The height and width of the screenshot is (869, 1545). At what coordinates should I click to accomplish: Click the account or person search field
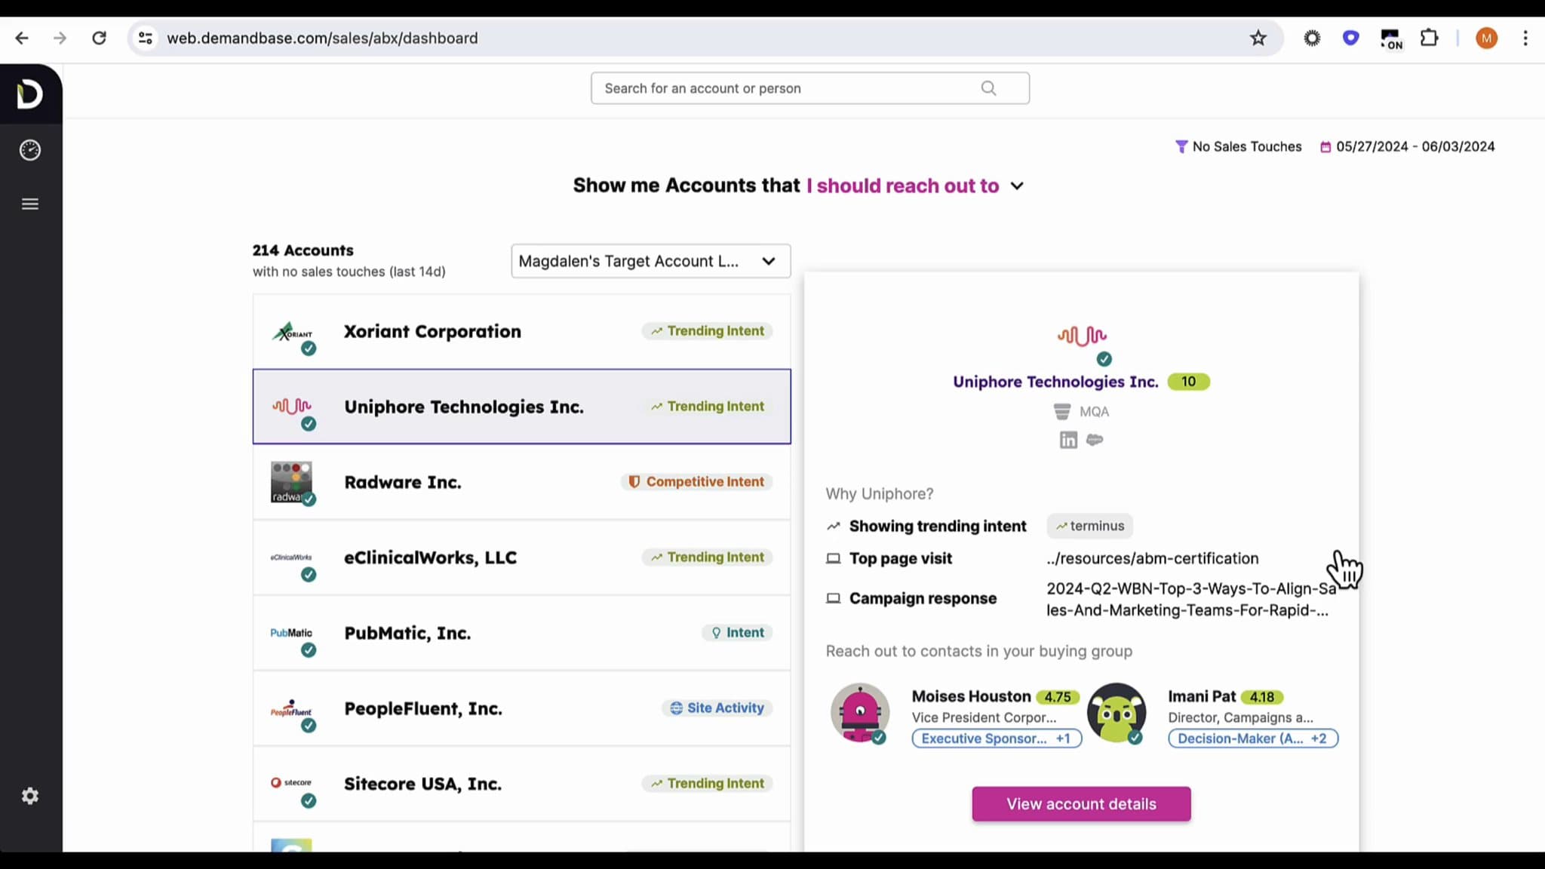point(785,88)
